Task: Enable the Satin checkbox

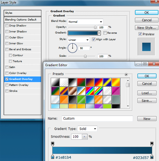Action: pos(7,67)
